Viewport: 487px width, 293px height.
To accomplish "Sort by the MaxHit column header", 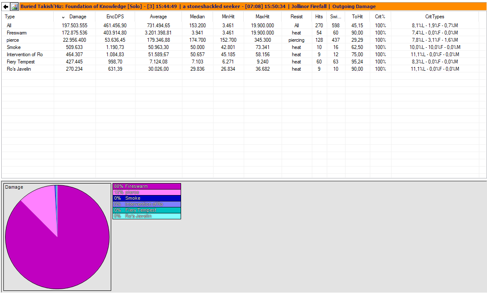I will 262,17.
